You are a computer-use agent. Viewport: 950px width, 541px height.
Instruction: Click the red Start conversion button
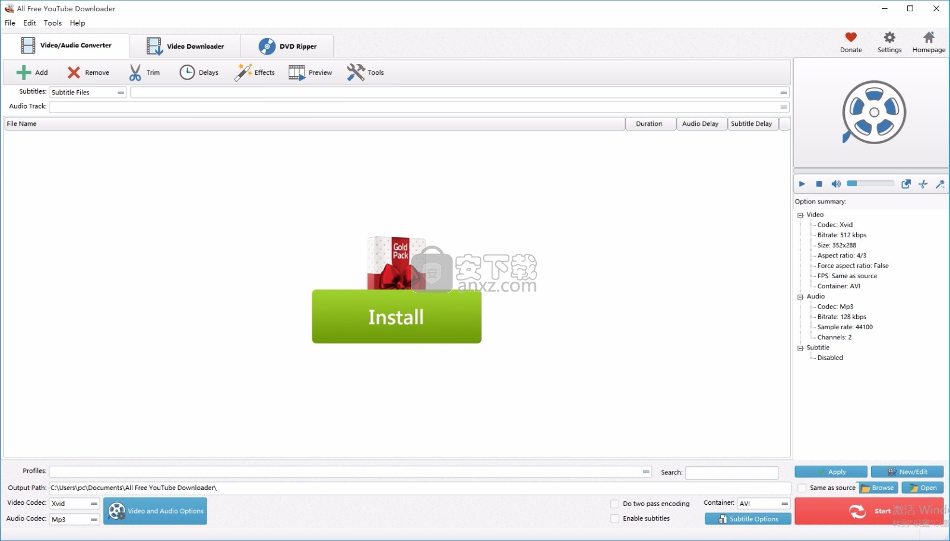coord(869,511)
